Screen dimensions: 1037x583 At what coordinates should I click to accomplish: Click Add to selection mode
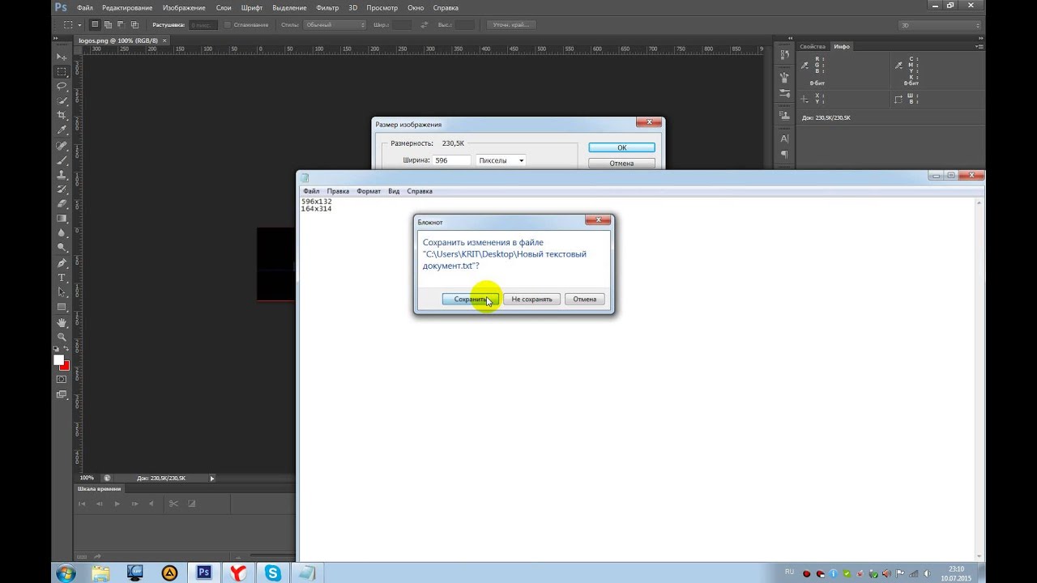(109, 25)
